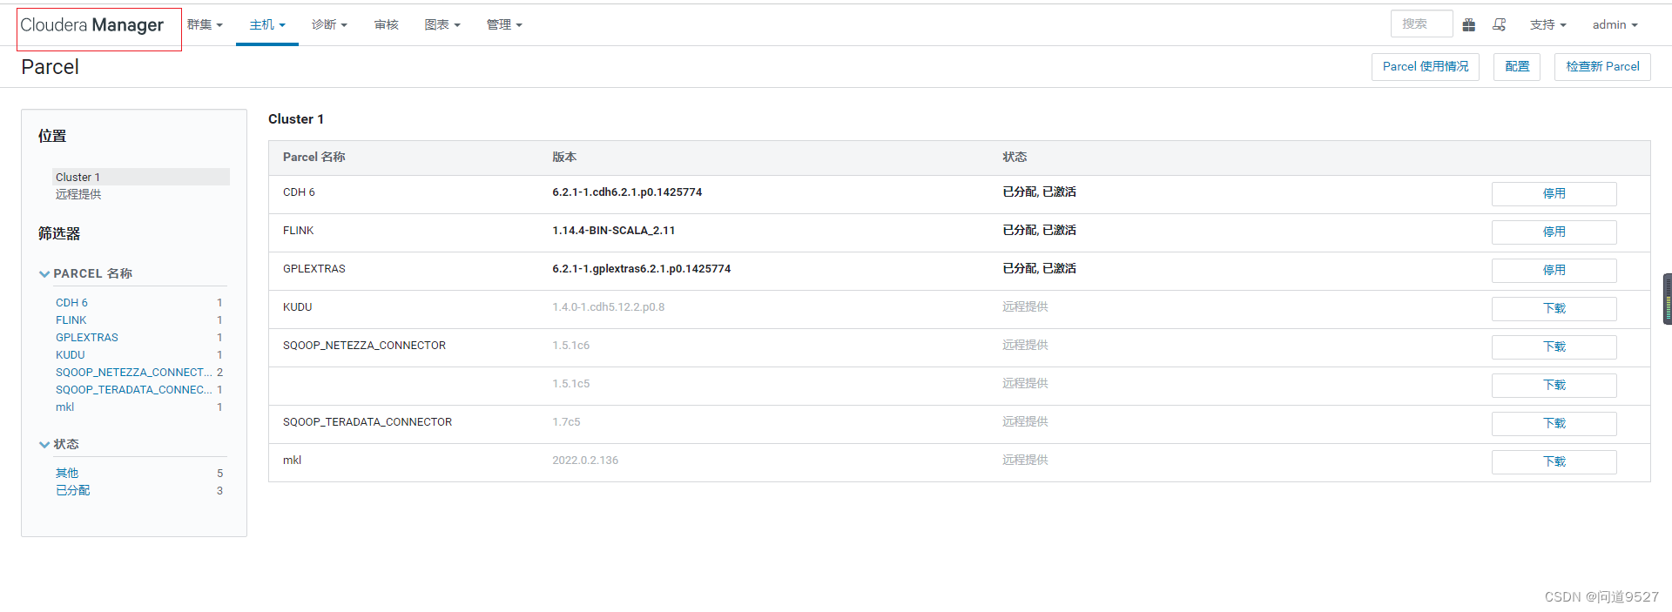This screenshot has width=1672, height=612.
Task: Open the running commands icon in header
Action: click(1499, 24)
